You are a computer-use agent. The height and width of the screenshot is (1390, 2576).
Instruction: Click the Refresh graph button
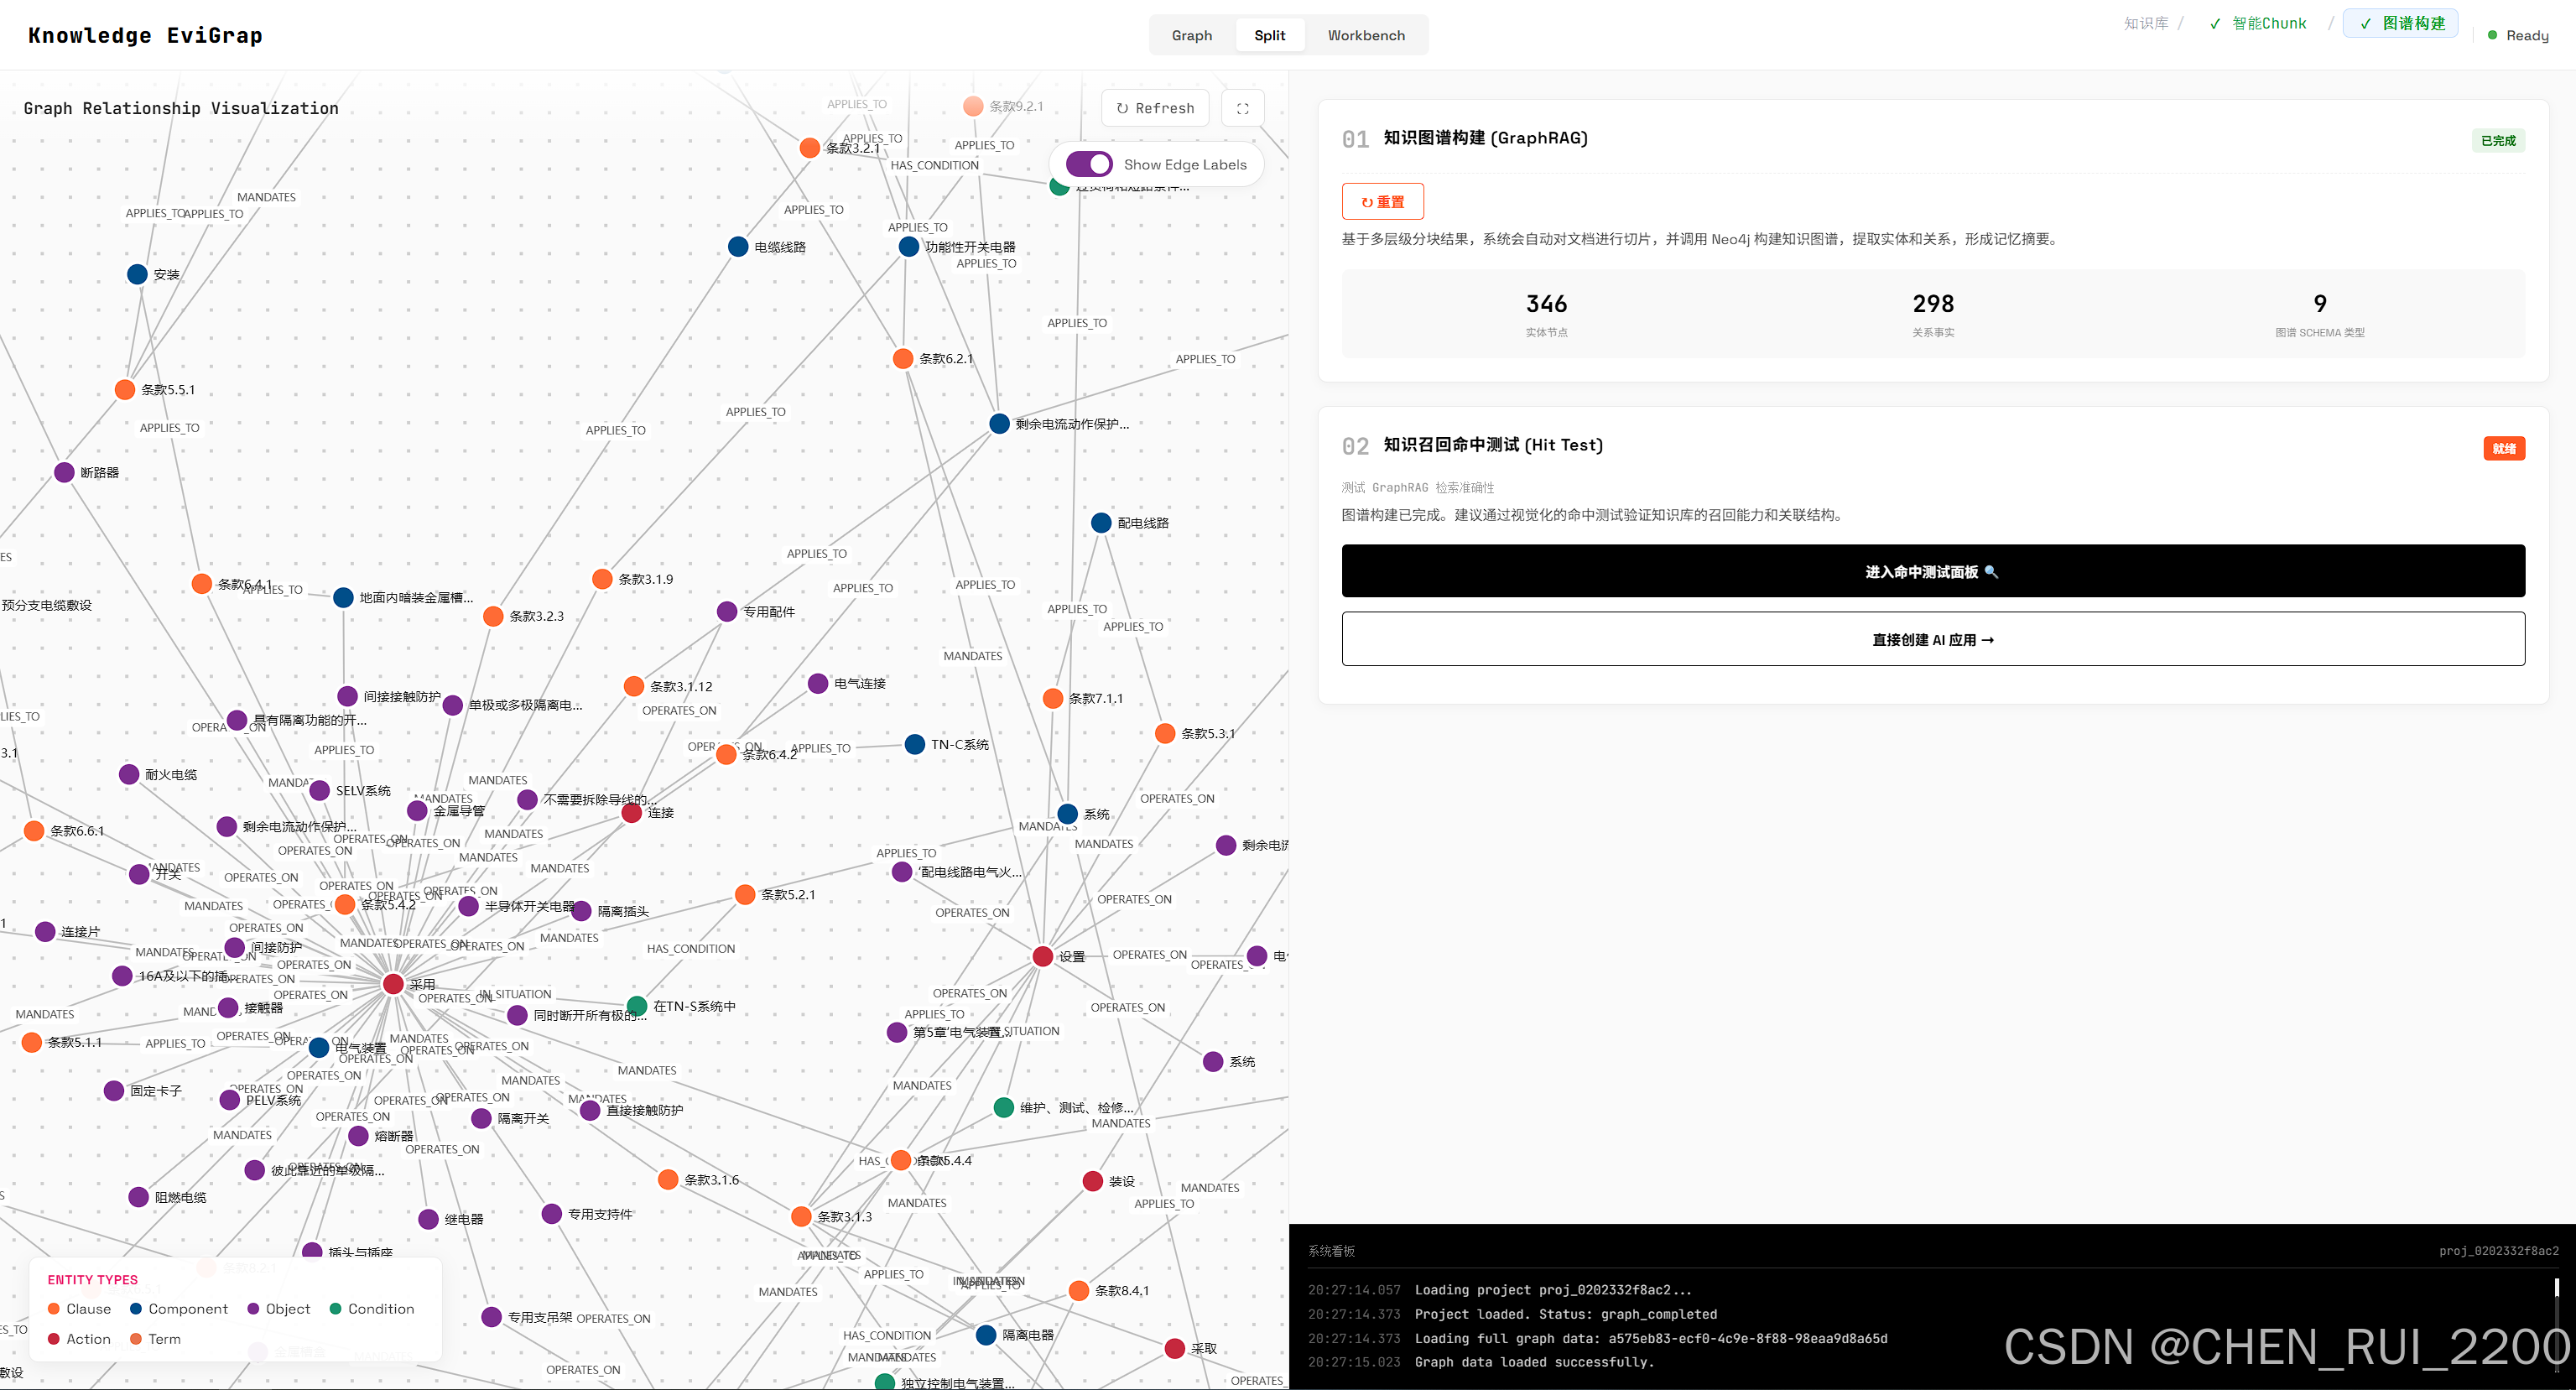(x=1155, y=108)
